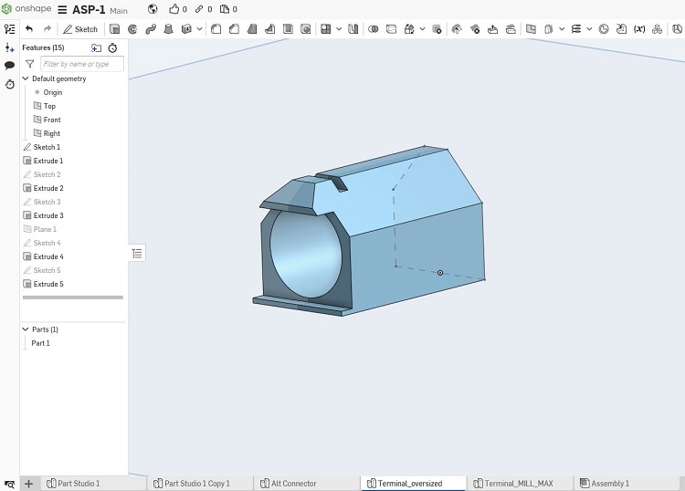This screenshot has height=491, width=685.
Task: Select the Front plane
Action: point(52,120)
